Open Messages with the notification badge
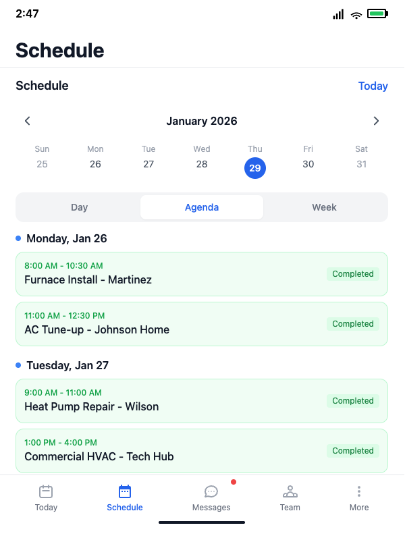This screenshot has width=405, height=540. (x=211, y=497)
